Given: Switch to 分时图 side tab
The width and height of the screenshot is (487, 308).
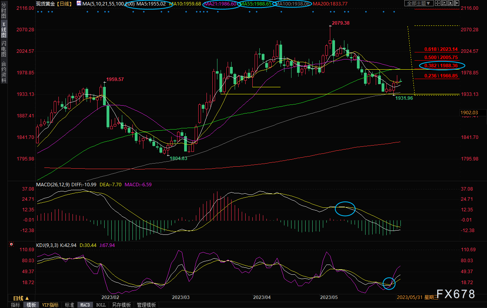Looking at the screenshot, I should [4, 13].
